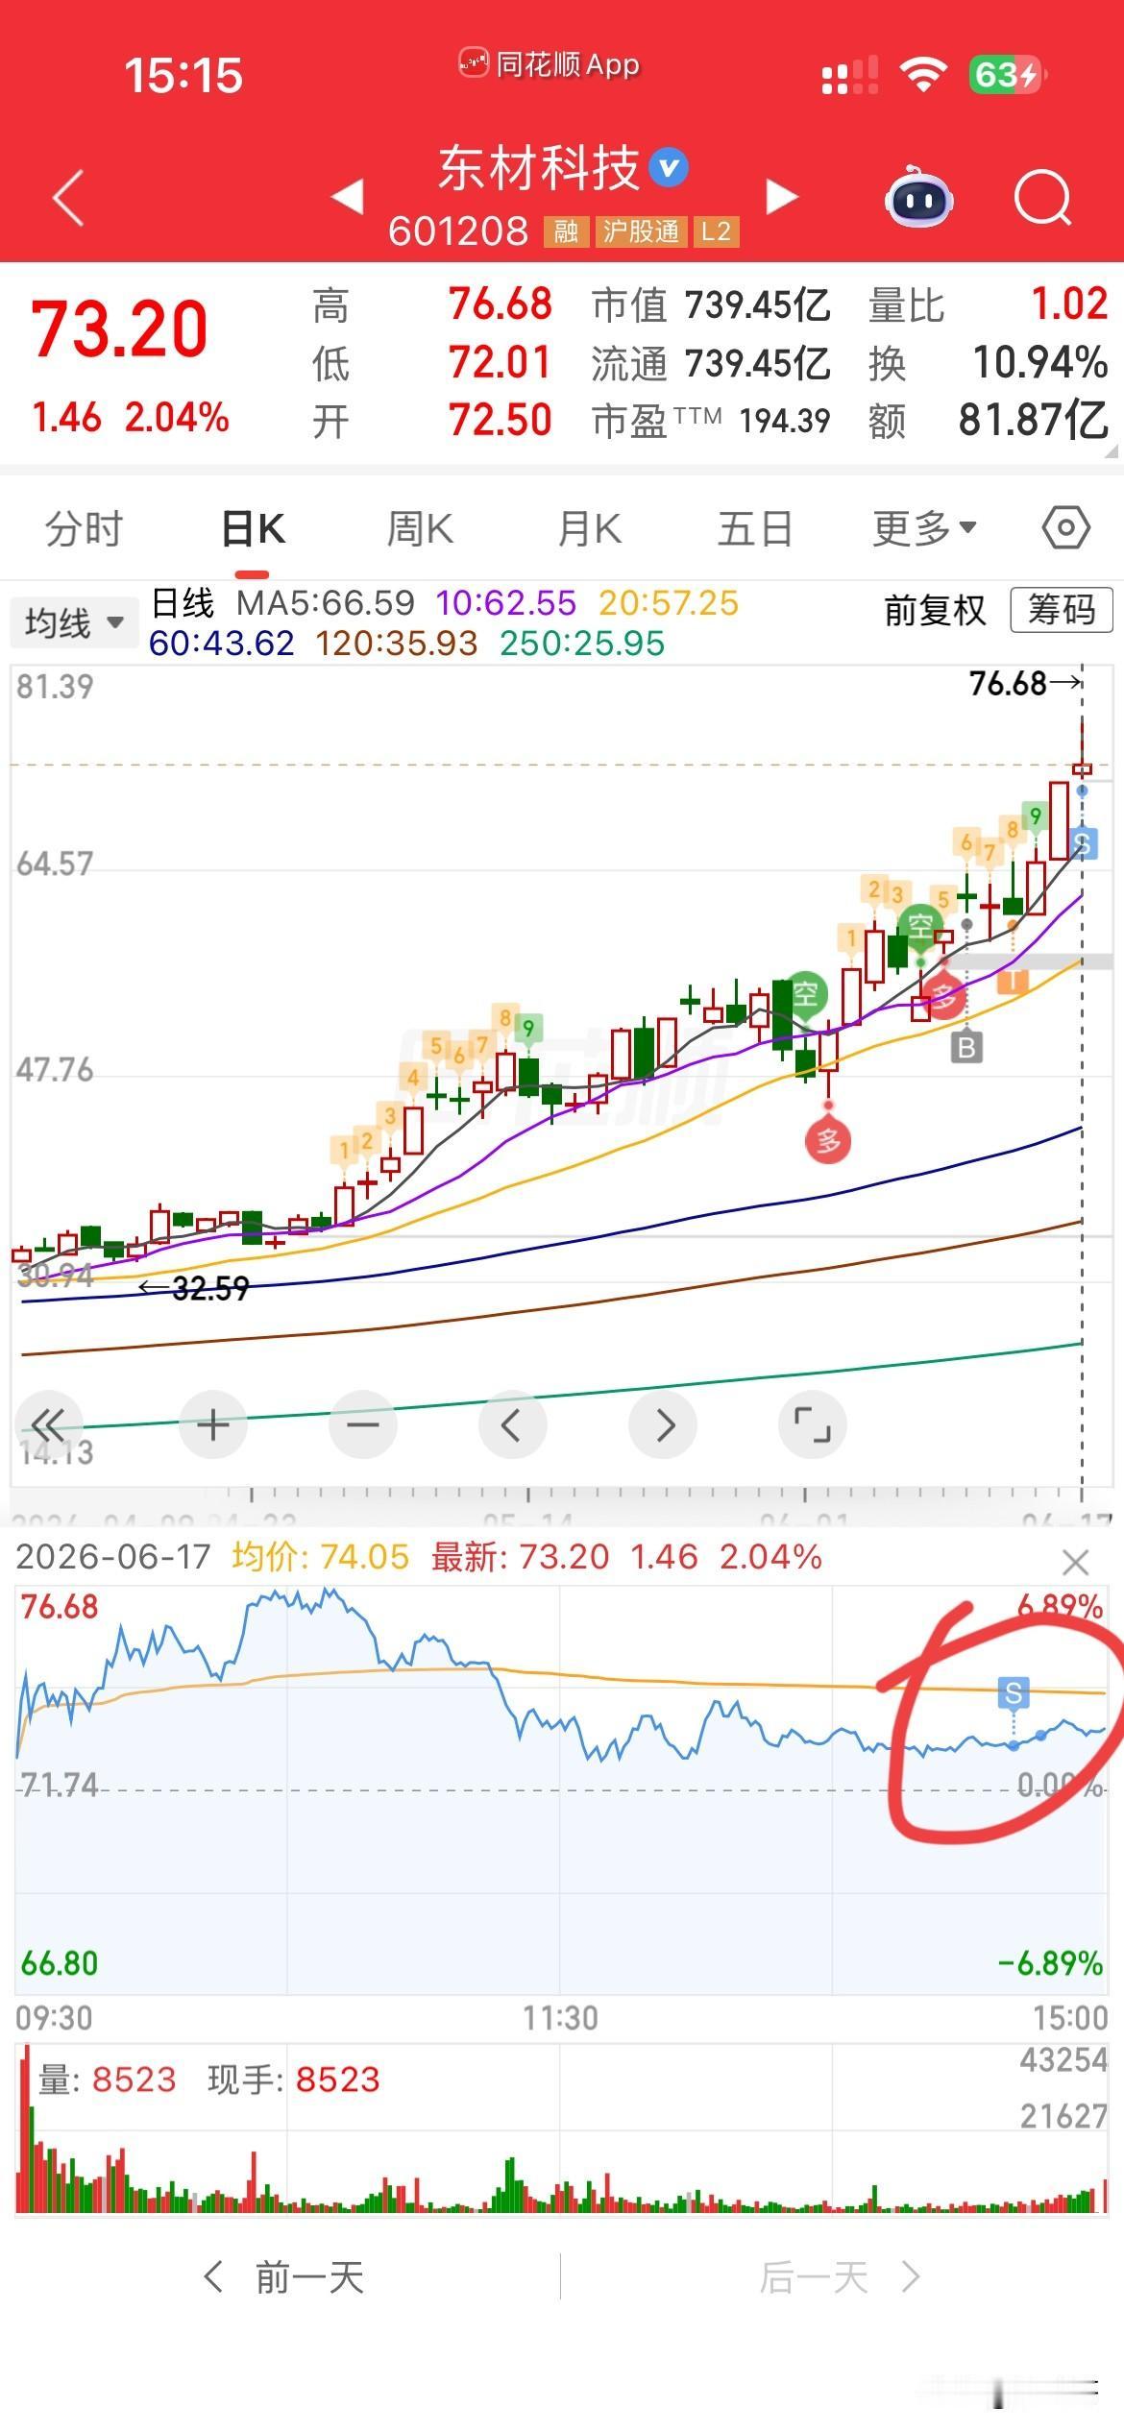The width and height of the screenshot is (1124, 2432).
Task: Move chart cursor left one bar
Action: (x=512, y=1424)
